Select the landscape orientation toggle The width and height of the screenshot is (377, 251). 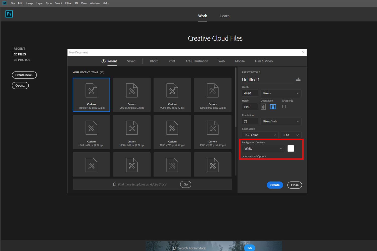(273, 106)
